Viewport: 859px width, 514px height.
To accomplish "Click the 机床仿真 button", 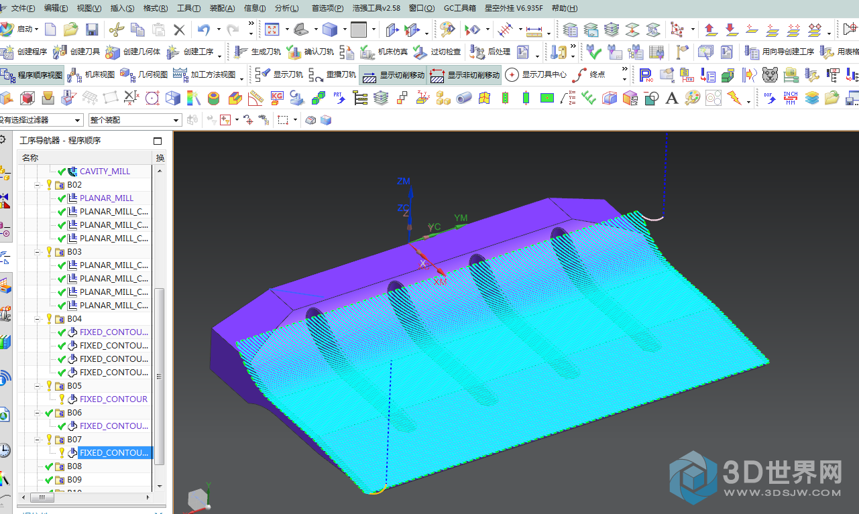I will coord(384,52).
